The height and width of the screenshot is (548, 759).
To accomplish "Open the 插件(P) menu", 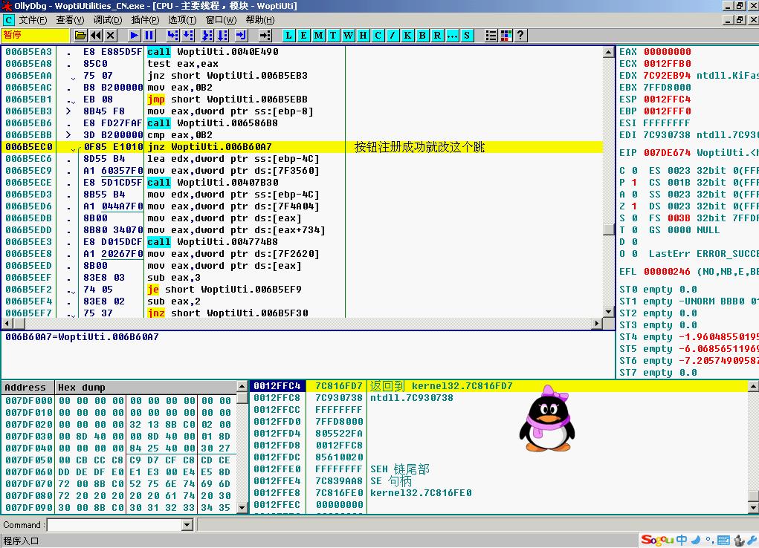I will coord(145,20).
